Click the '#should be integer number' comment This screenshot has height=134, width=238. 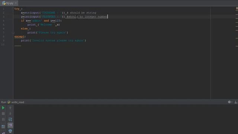coord(87,17)
